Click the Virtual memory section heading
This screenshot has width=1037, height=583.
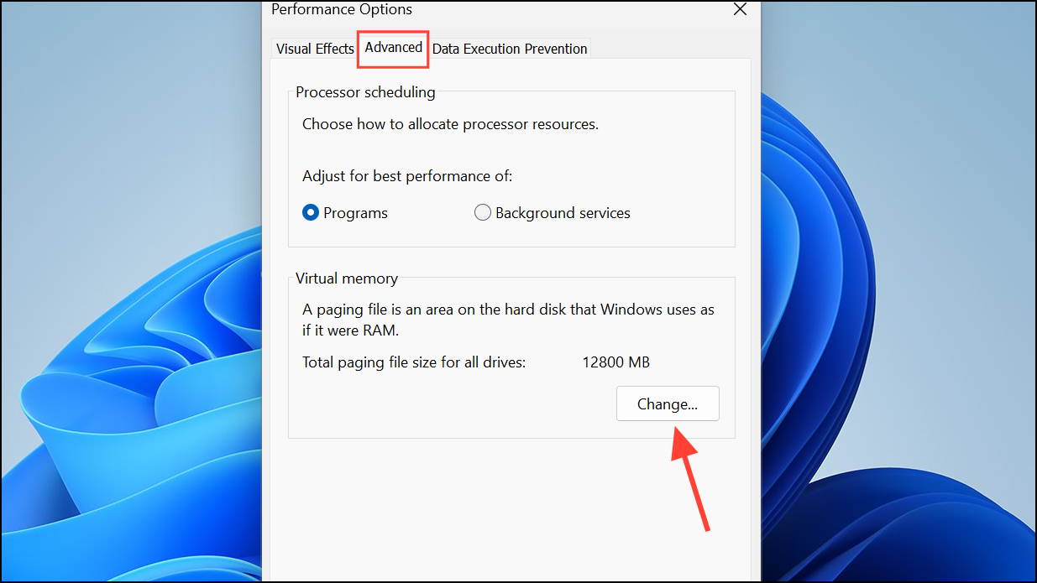coord(345,278)
